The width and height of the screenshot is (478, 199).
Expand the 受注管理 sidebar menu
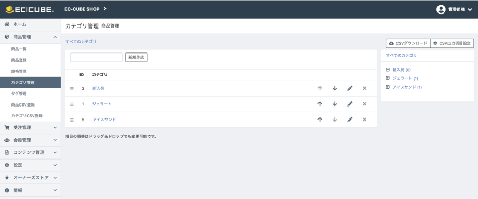(x=31, y=128)
